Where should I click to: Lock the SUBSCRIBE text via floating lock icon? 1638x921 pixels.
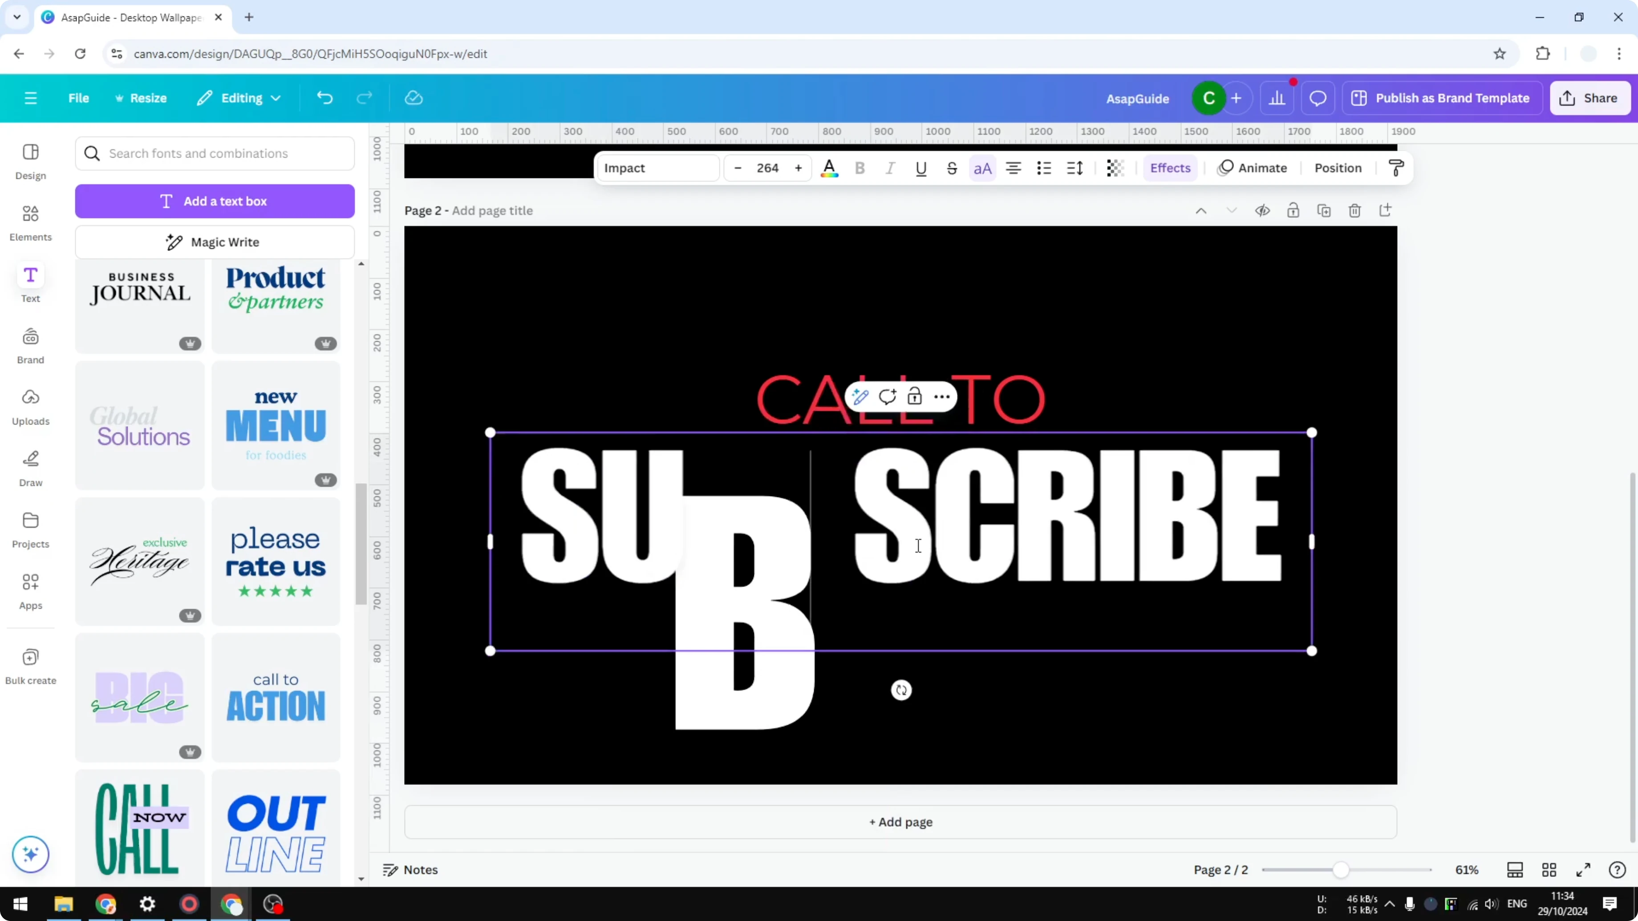(915, 396)
